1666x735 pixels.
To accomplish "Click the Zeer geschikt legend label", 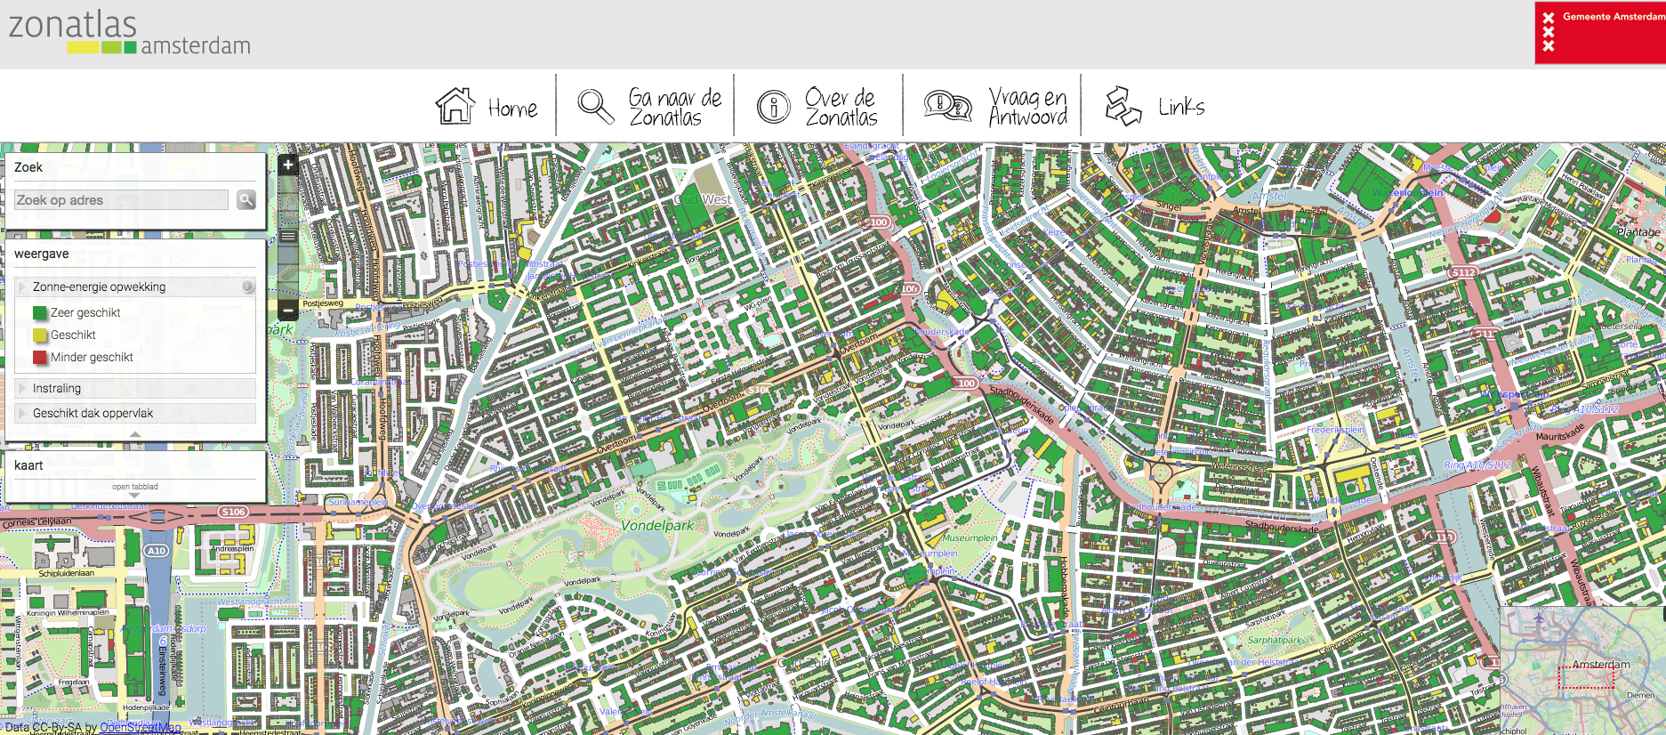I will (x=85, y=312).
